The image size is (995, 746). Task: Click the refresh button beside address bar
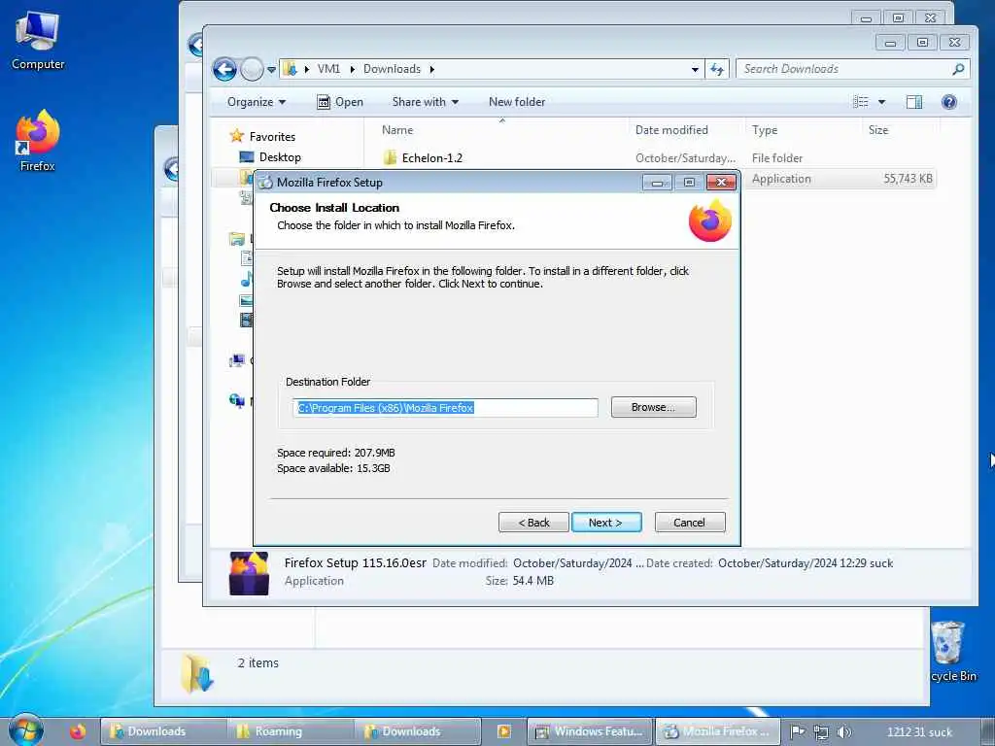coord(717,69)
